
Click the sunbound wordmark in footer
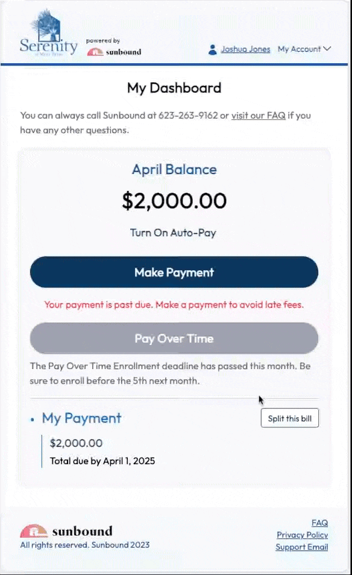[x=82, y=532]
